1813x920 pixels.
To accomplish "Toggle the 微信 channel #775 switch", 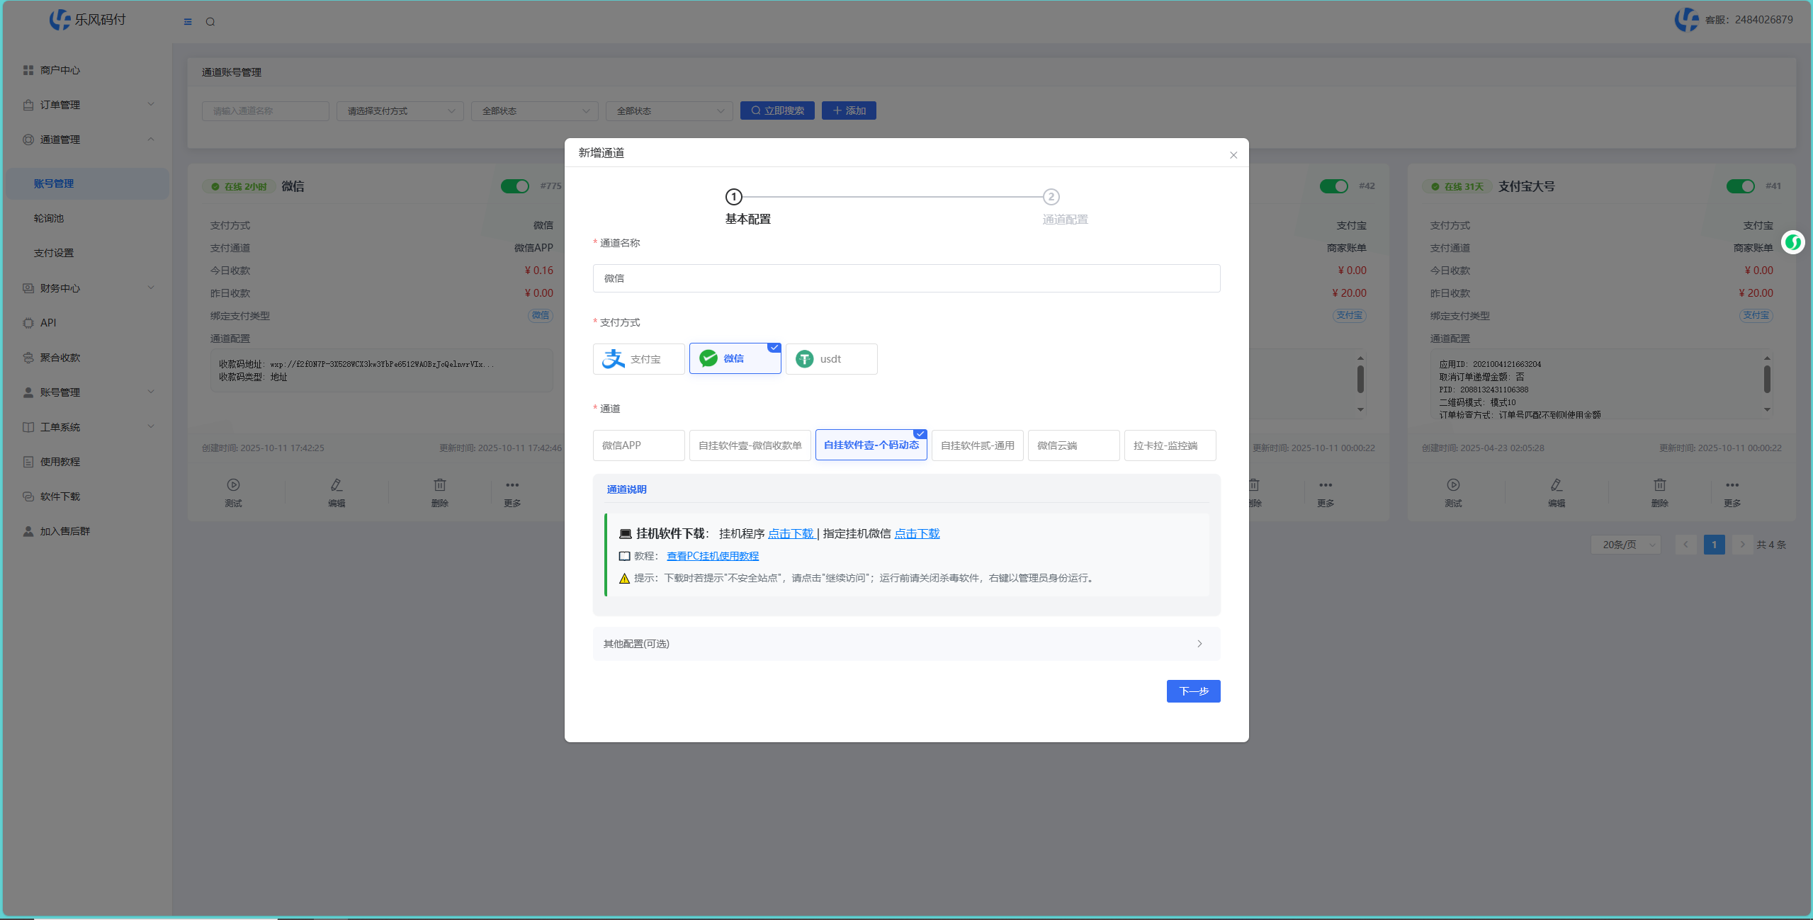I will (x=515, y=186).
